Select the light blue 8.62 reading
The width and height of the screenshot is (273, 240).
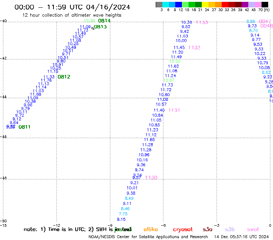(x=266, y=72)
